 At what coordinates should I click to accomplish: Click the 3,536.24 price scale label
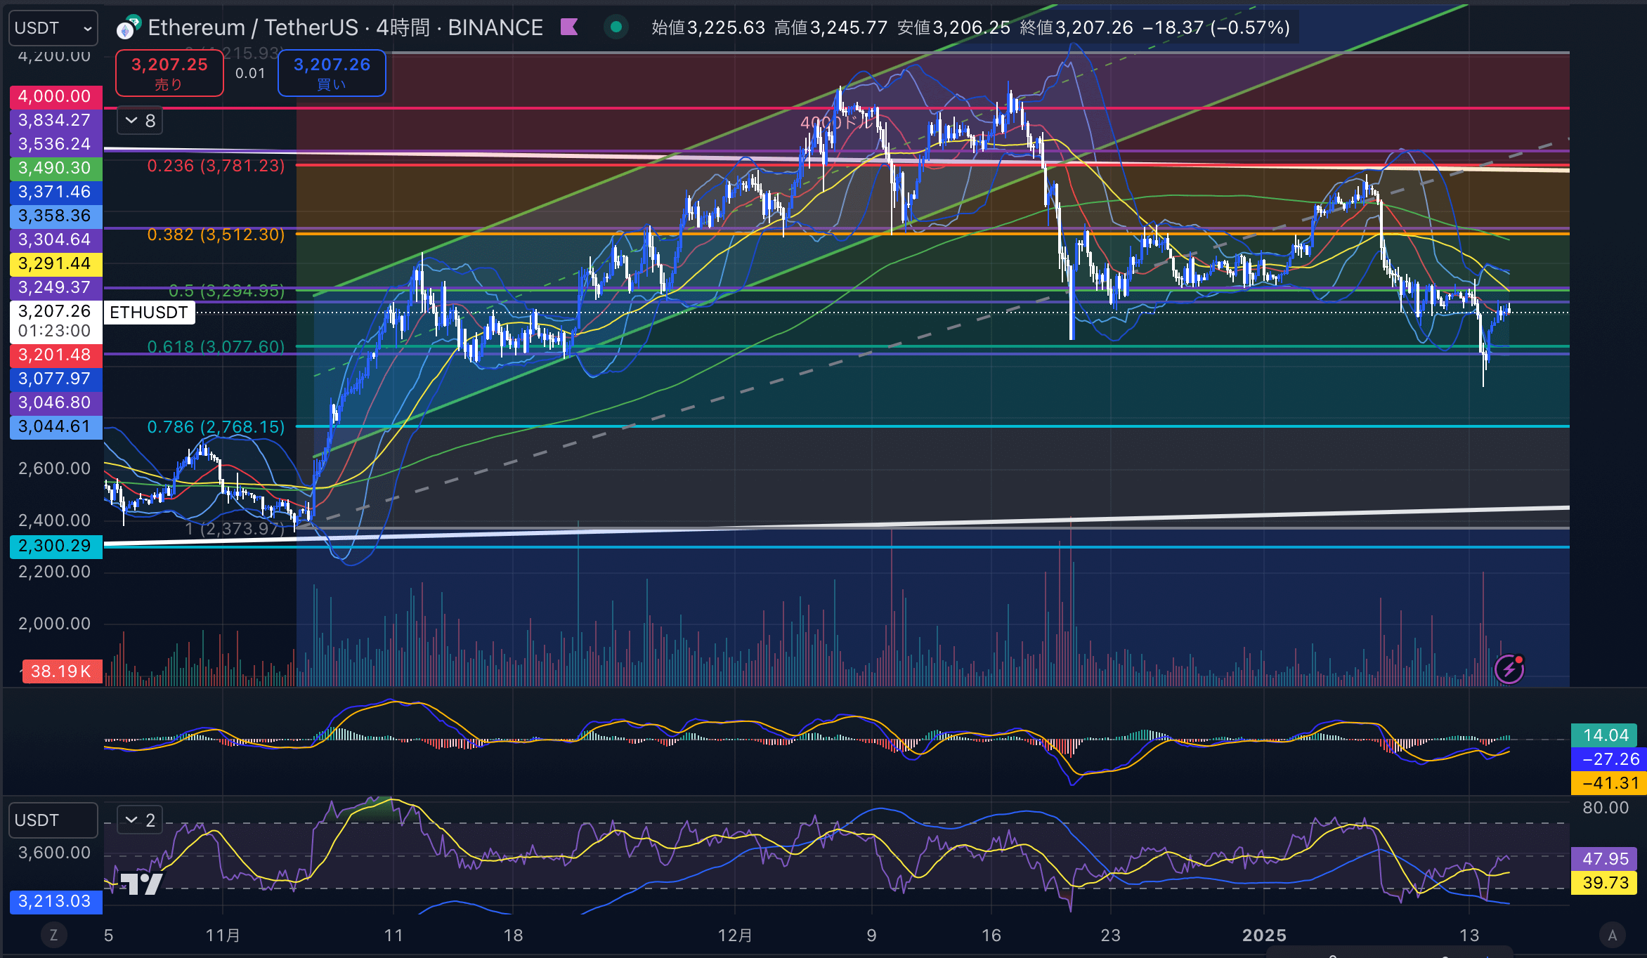[x=56, y=144]
